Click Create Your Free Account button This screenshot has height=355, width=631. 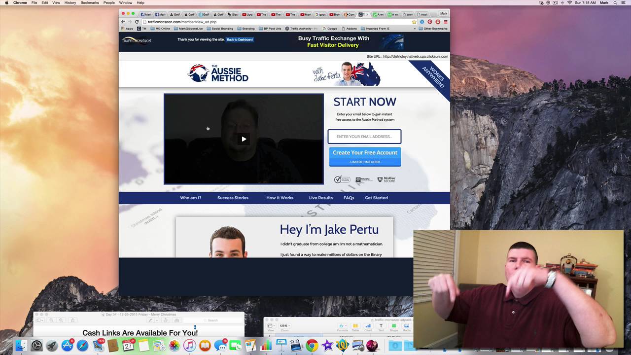365,156
